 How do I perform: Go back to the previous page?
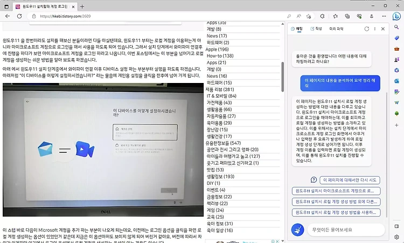[7, 16]
